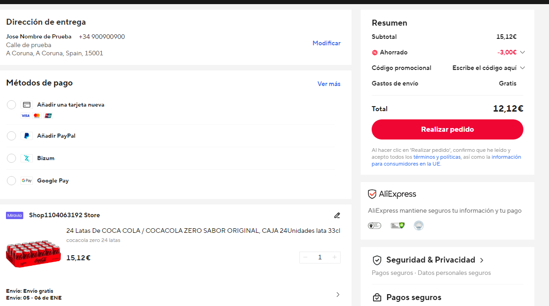Click the product price 15,12€
549x306 pixels.
point(78,258)
